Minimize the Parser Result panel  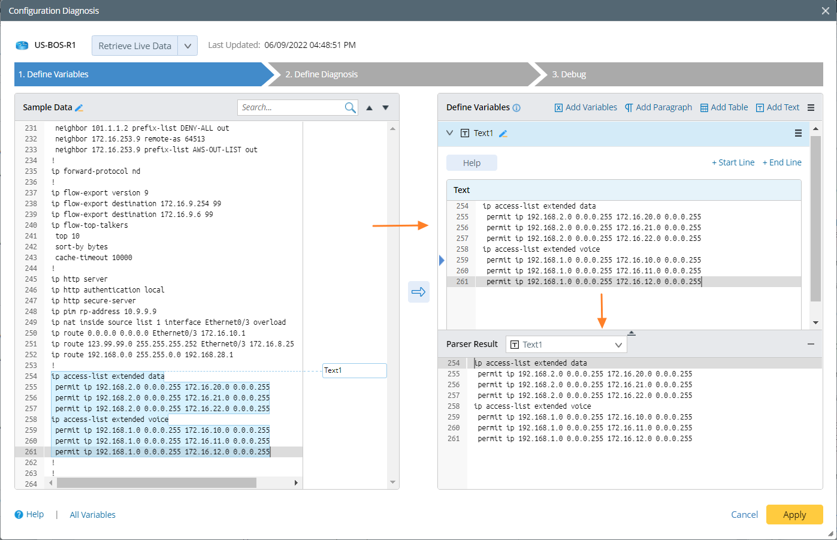(x=811, y=344)
